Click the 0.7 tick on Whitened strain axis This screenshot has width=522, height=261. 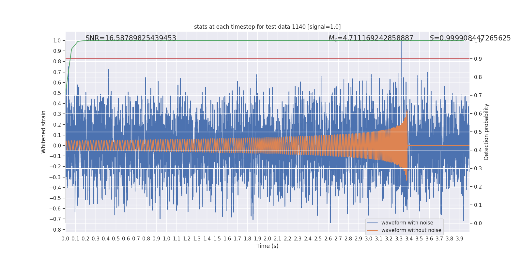click(x=57, y=72)
